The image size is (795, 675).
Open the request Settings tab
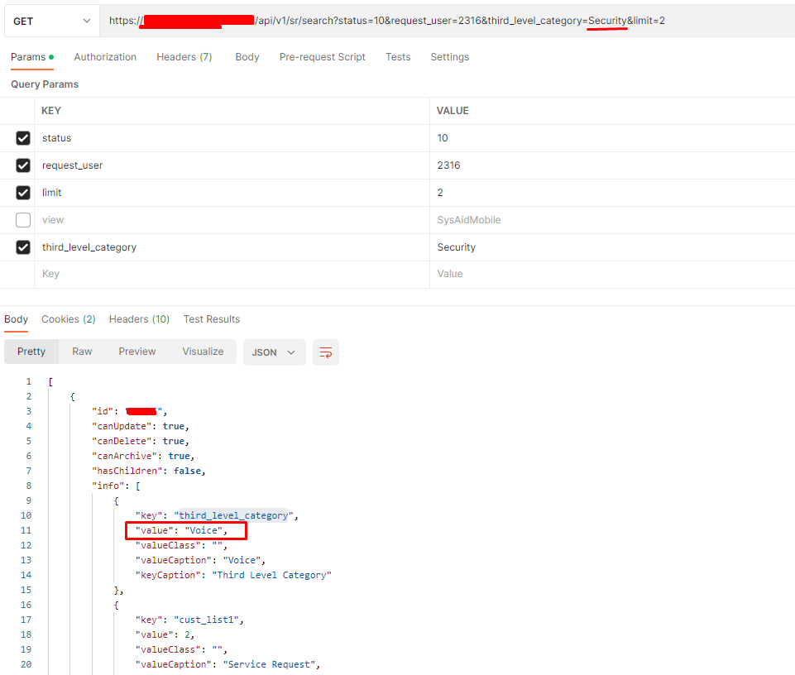pos(450,57)
